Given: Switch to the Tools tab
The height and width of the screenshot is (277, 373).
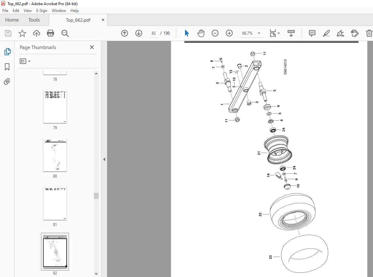Looking at the screenshot, I should coord(34,20).
